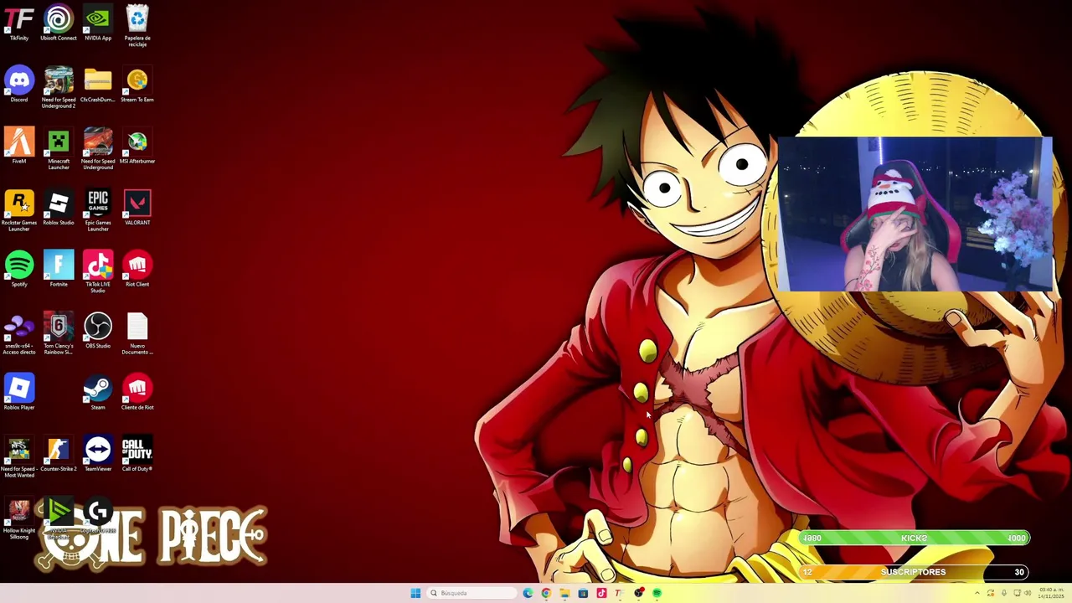Open the Rockstar Games Launcher shortcut
The width and height of the screenshot is (1072, 603).
coord(19,210)
